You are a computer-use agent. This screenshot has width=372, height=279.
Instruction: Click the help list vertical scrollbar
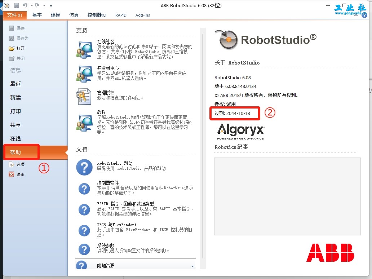[203, 146]
